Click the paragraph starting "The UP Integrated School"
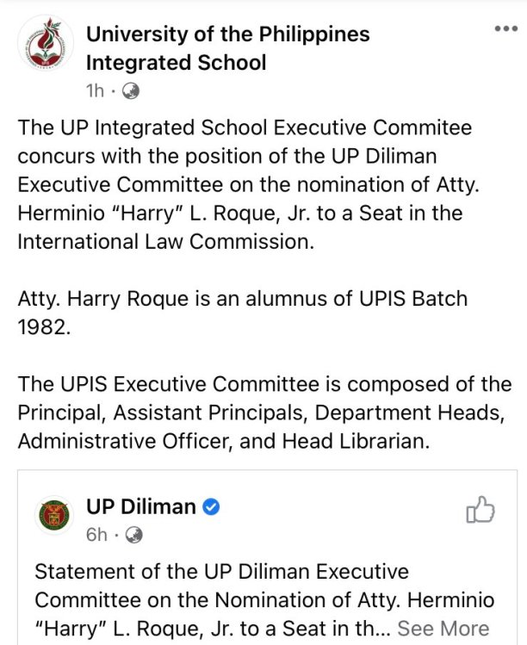The width and height of the screenshot is (527, 645). tap(245, 184)
